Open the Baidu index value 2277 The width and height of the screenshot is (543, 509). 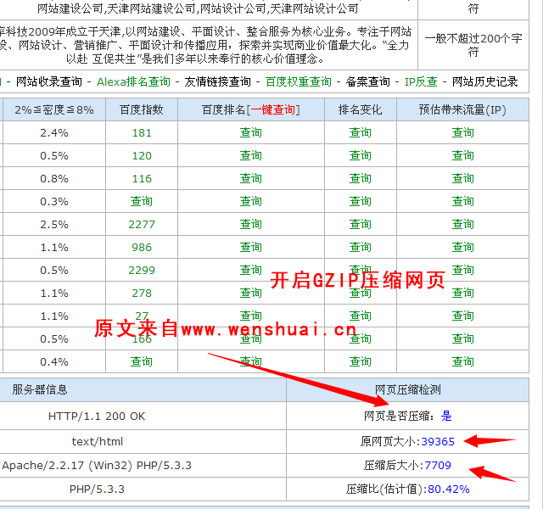(x=142, y=225)
